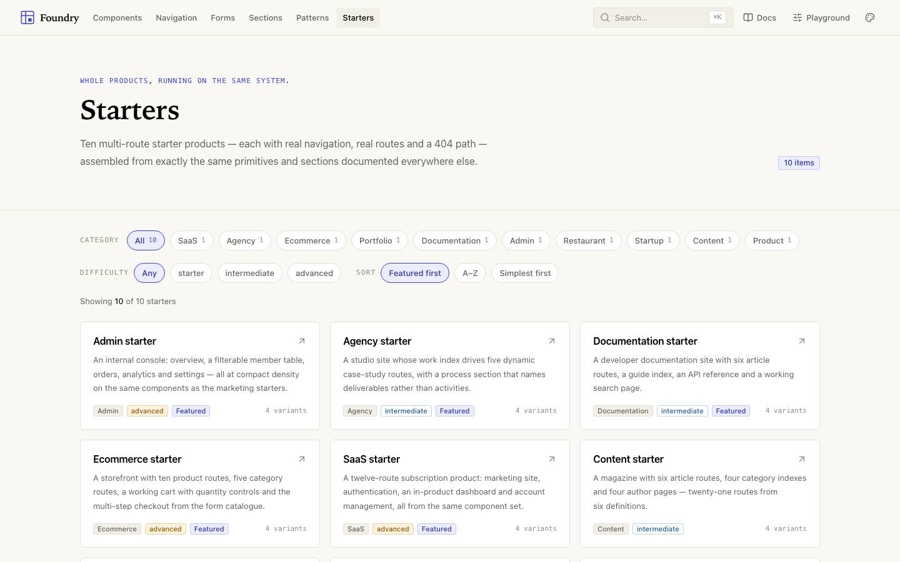Click the ⌘K shortcut badge
The image size is (900, 562).
click(x=717, y=17)
